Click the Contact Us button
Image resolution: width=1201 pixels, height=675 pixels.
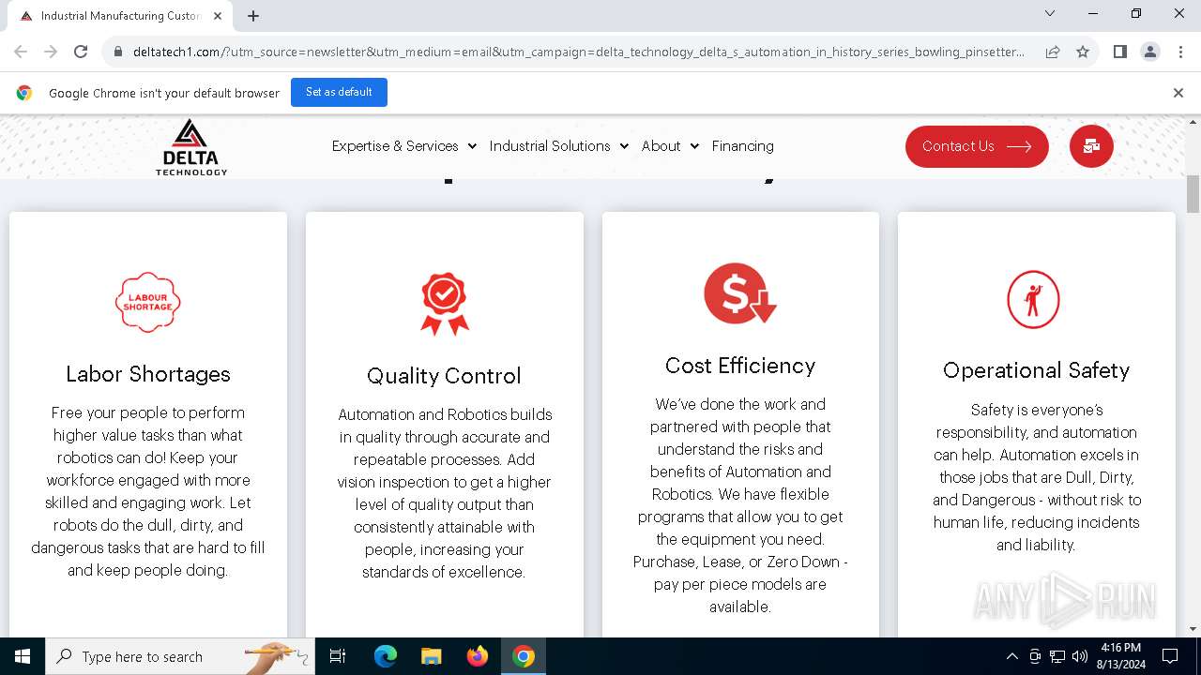click(977, 146)
